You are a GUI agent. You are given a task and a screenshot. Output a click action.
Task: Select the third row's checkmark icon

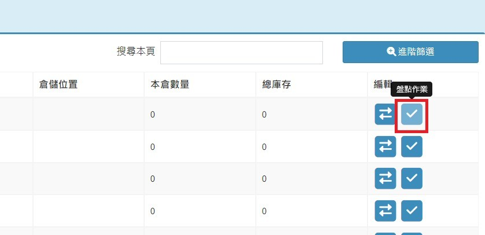(411, 178)
